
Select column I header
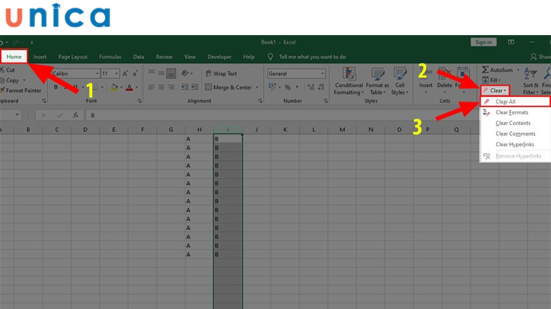click(x=228, y=130)
